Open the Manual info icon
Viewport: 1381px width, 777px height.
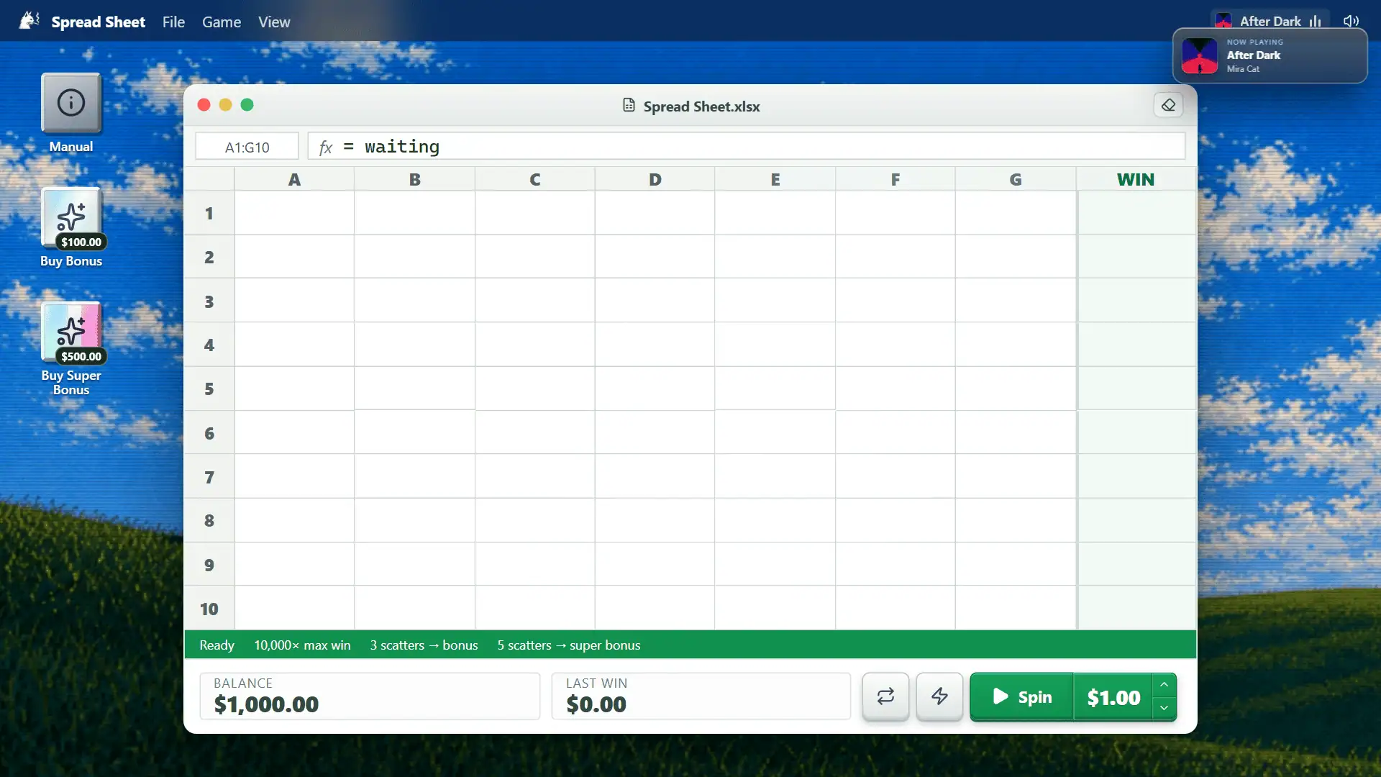[x=71, y=104]
